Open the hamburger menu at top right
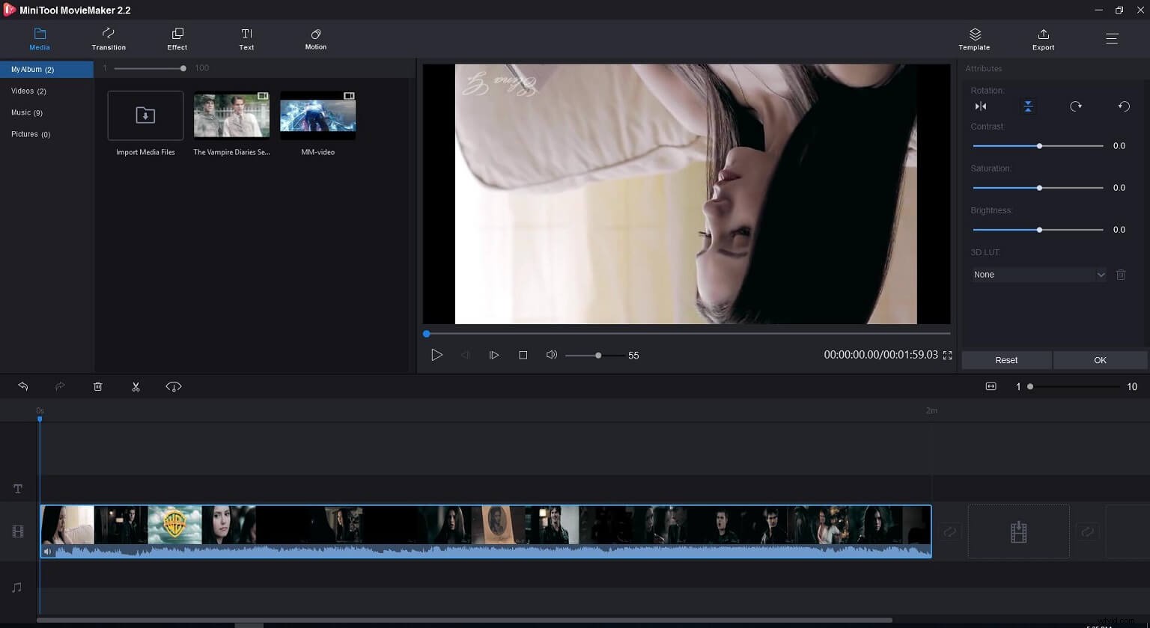The height and width of the screenshot is (628, 1150). 1113,38
